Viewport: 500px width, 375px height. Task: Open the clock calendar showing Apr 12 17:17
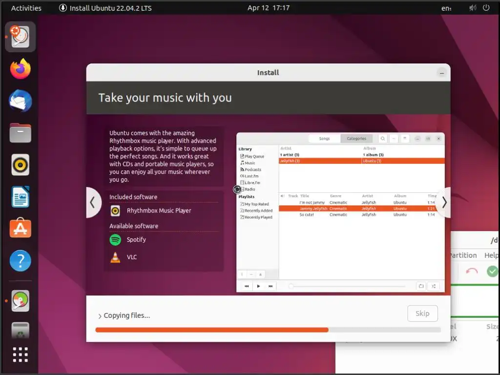coord(269,8)
